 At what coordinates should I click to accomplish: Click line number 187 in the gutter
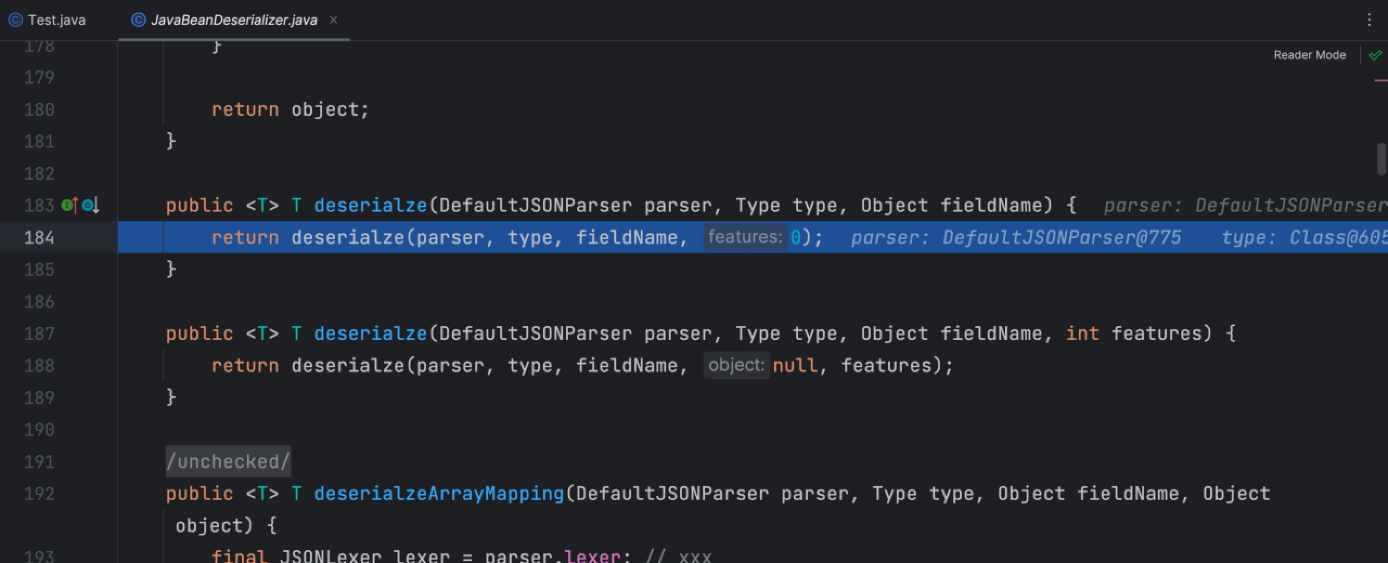click(39, 333)
